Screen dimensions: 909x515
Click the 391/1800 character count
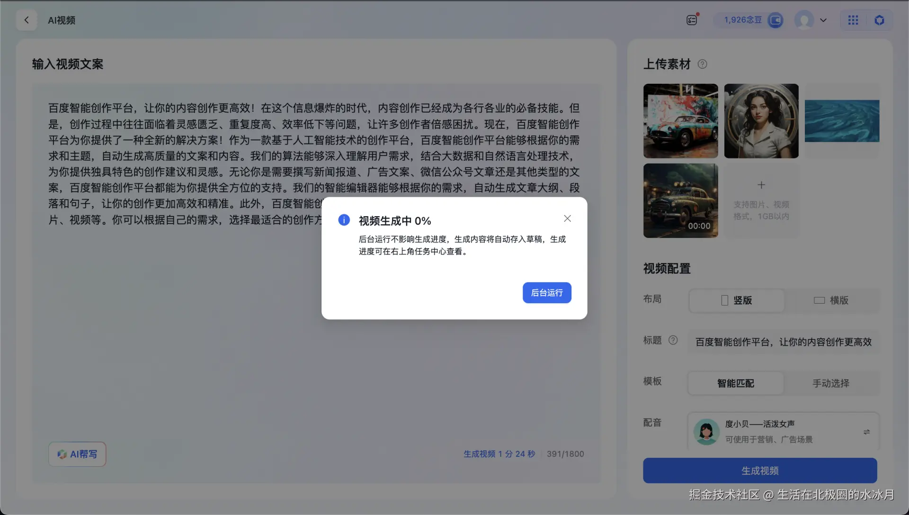tap(565, 454)
